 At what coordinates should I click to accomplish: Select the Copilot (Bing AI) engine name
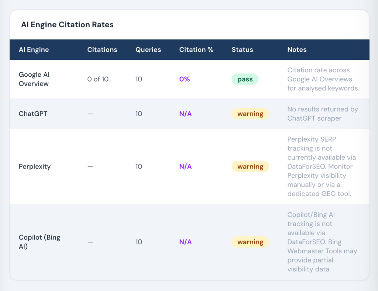coord(39,242)
